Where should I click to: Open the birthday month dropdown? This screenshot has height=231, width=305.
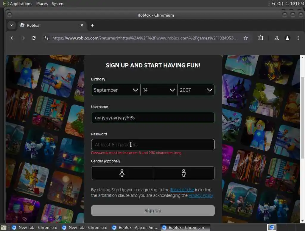pyautogui.click(x=116, y=90)
